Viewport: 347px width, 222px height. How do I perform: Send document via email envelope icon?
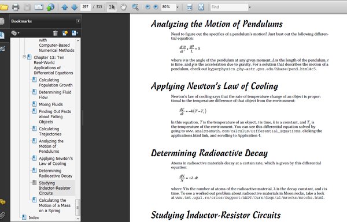coord(39,7)
